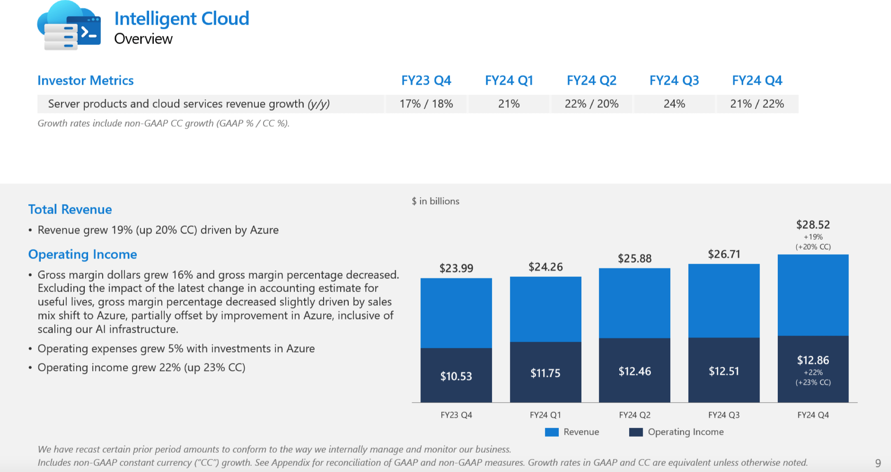Click the FY24 Q1 axis label under chart
The image size is (891, 472).
545,415
